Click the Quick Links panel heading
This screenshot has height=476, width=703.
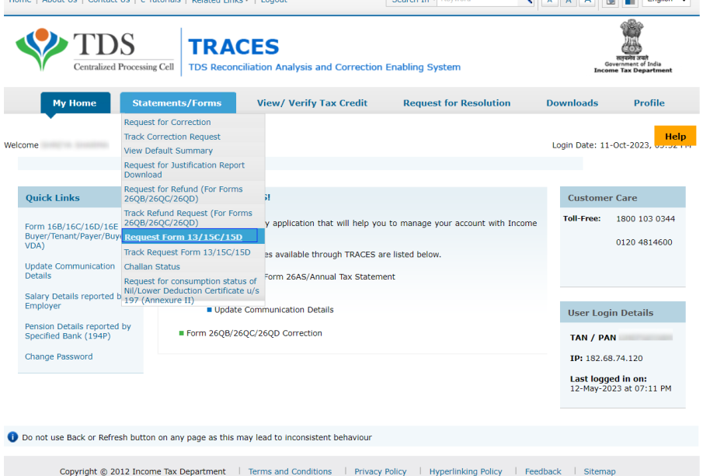coord(53,198)
